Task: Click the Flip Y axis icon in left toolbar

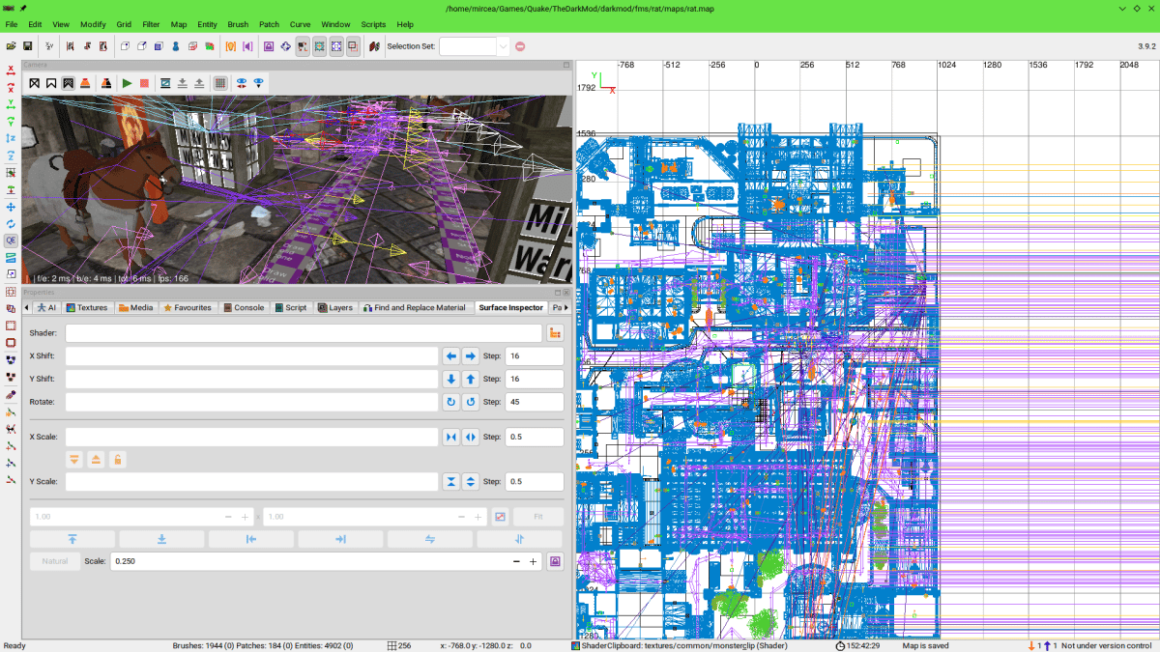Action: (11, 104)
